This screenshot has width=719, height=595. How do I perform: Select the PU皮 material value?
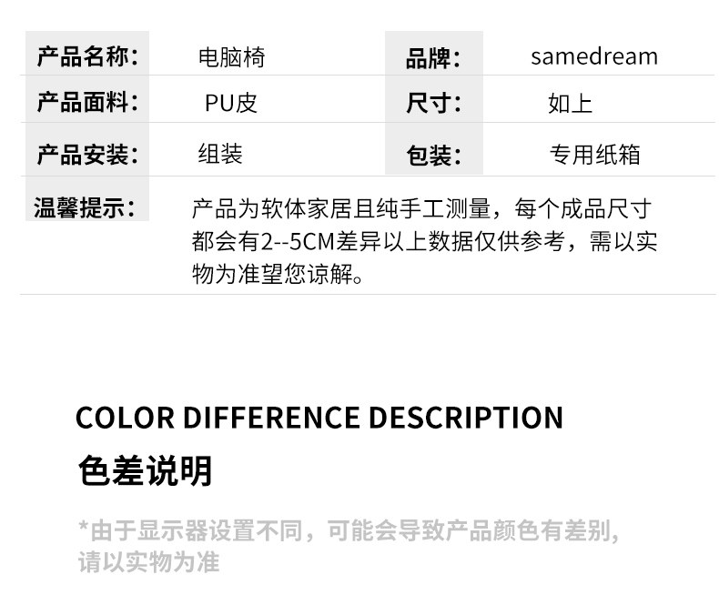pyautogui.click(x=231, y=103)
